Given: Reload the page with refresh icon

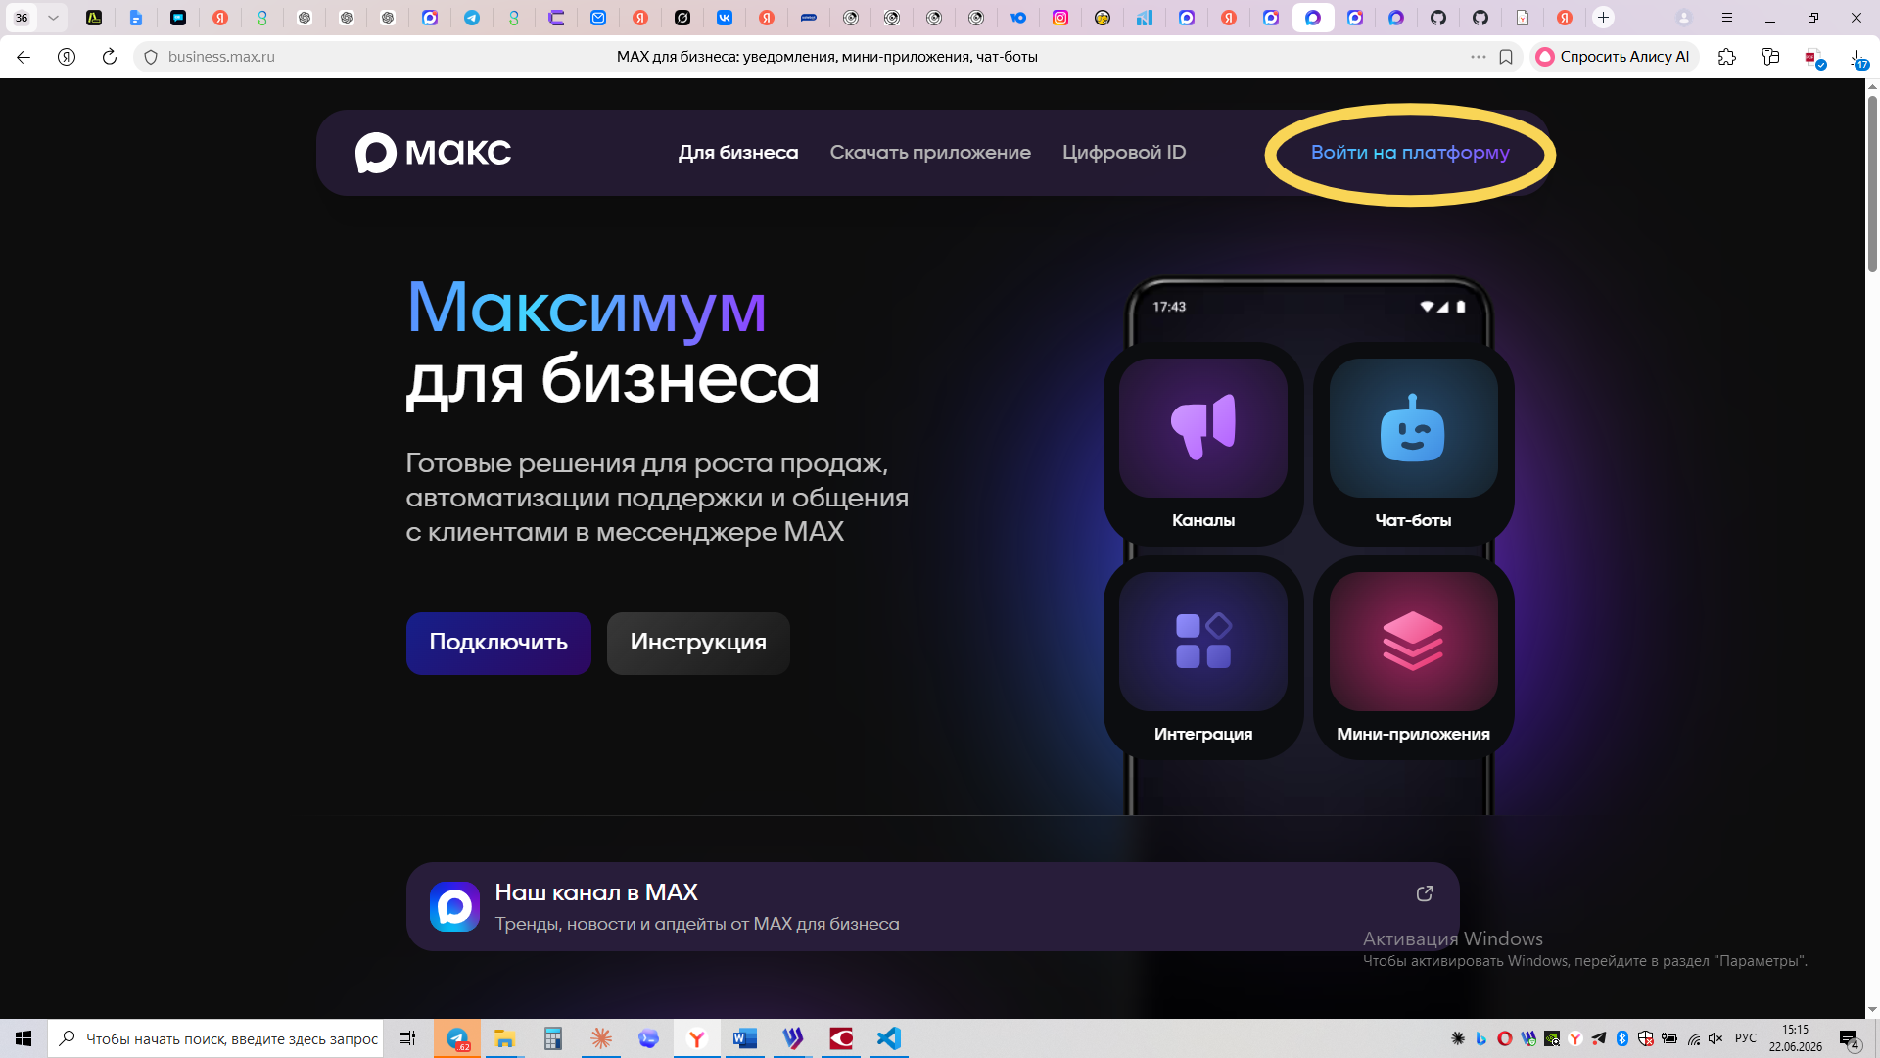Looking at the screenshot, I should (110, 57).
